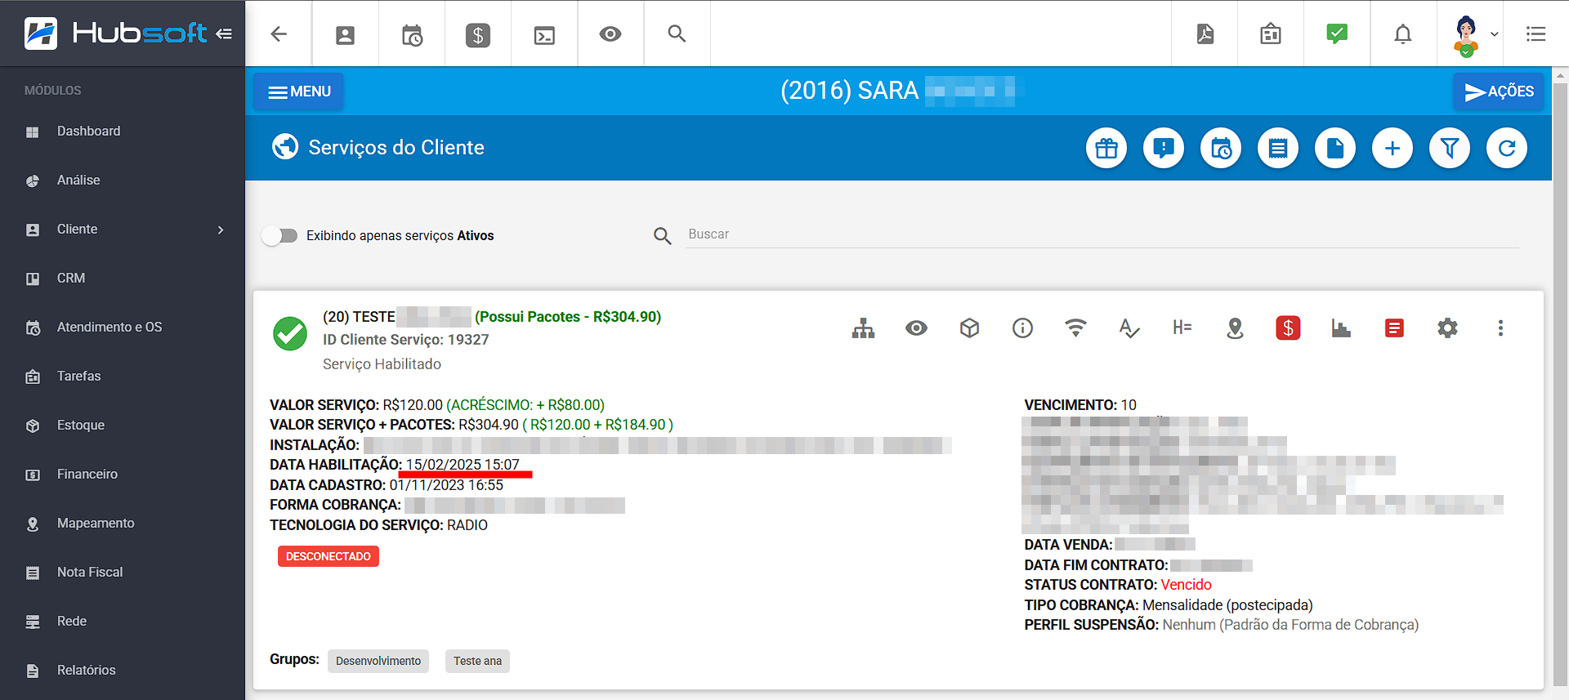
Task: Open the filter funnel circle icon
Action: point(1450,148)
